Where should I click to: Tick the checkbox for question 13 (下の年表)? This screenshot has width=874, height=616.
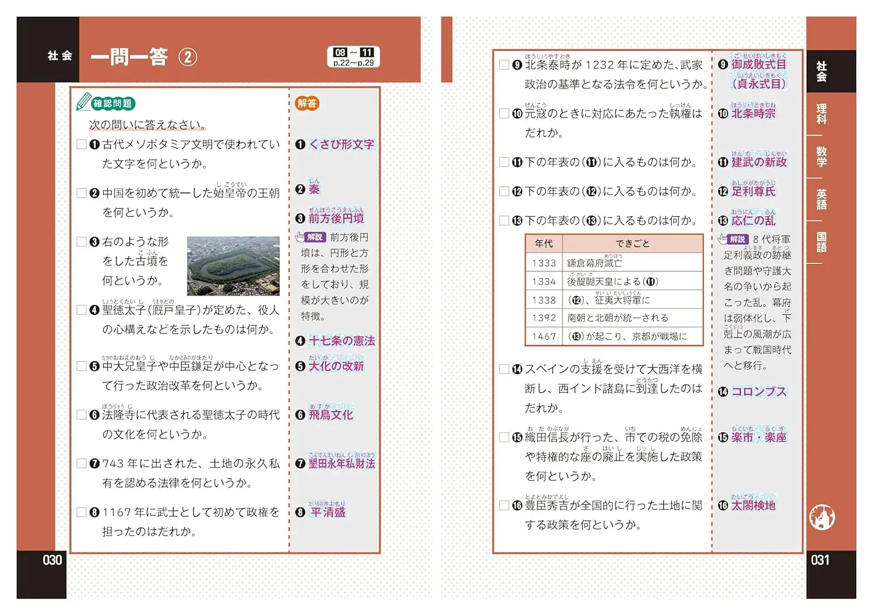click(504, 220)
